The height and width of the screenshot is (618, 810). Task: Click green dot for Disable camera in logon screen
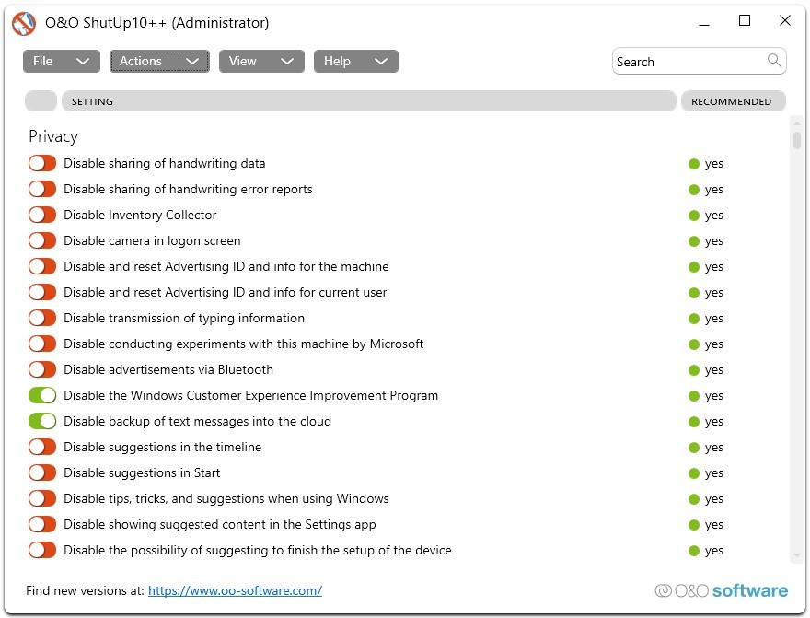(x=694, y=241)
